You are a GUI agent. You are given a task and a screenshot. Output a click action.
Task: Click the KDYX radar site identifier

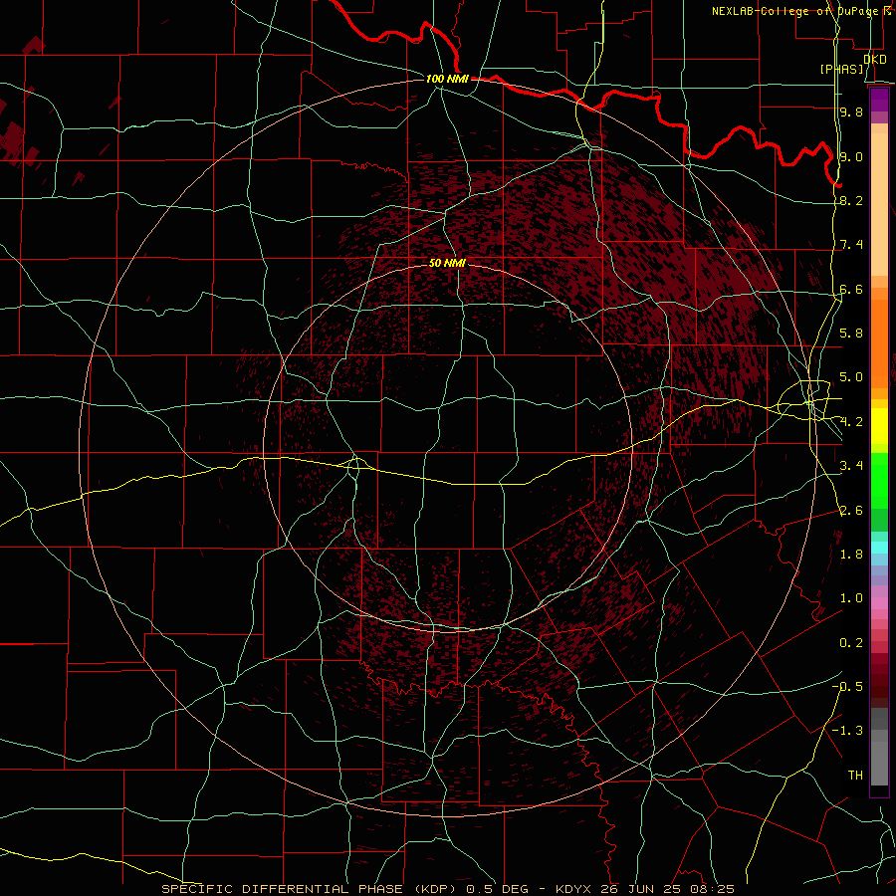coord(574,889)
